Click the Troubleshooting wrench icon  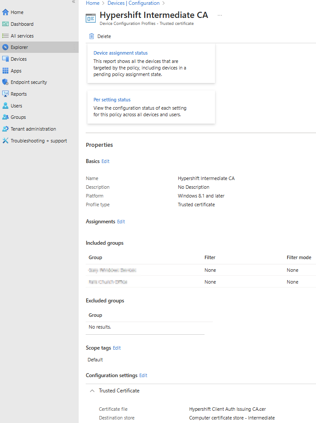pos(5,141)
